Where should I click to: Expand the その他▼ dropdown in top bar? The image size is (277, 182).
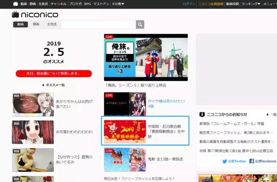(118, 4)
